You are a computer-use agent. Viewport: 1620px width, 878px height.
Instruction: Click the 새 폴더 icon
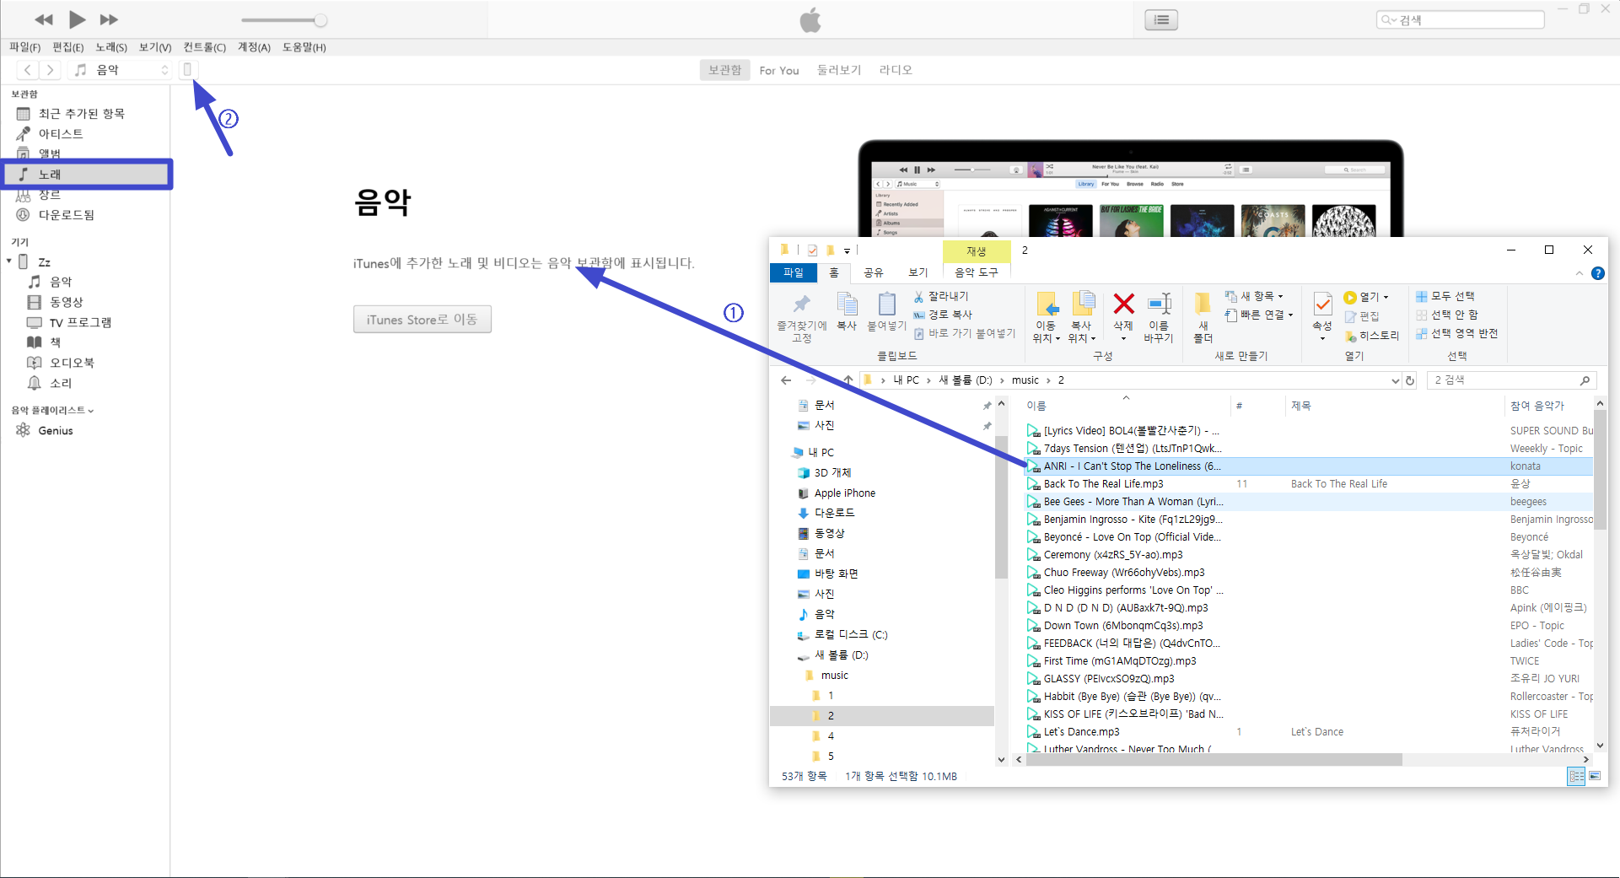click(1203, 318)
